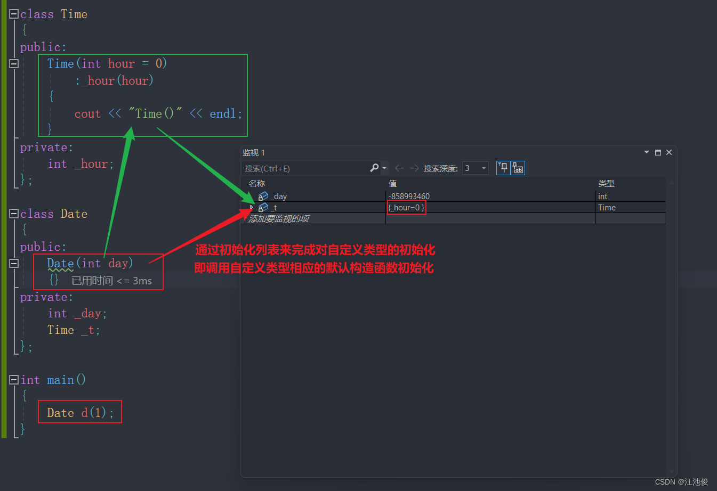Viewport: 717px width, 491px height.
Task: Click the cout << "Time()" line
Action: pos(158,113)
